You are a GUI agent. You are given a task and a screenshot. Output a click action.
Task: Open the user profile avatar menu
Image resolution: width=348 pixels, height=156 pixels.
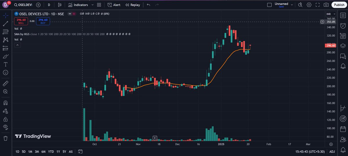[x=6, y=5]
